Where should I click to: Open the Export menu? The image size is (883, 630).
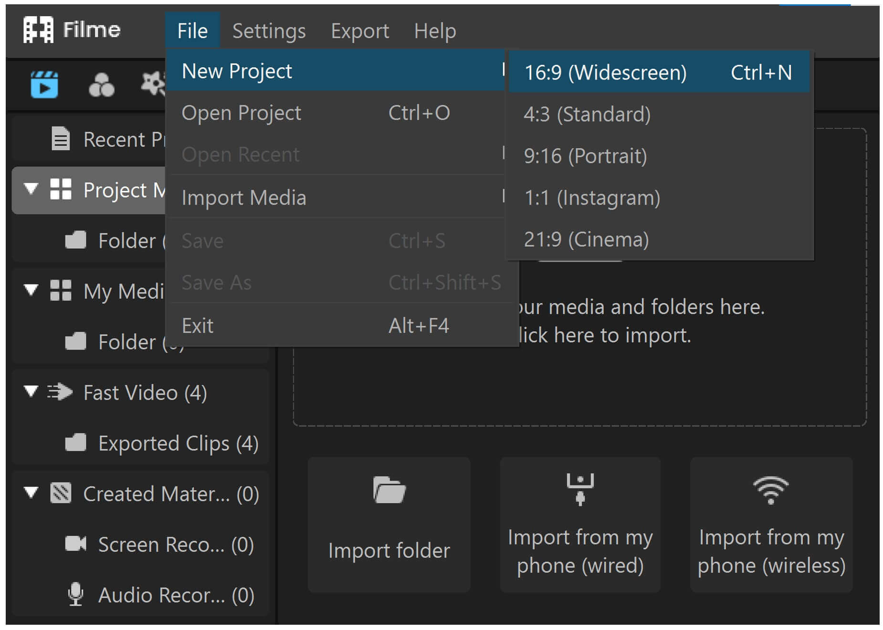click(360, 31)
